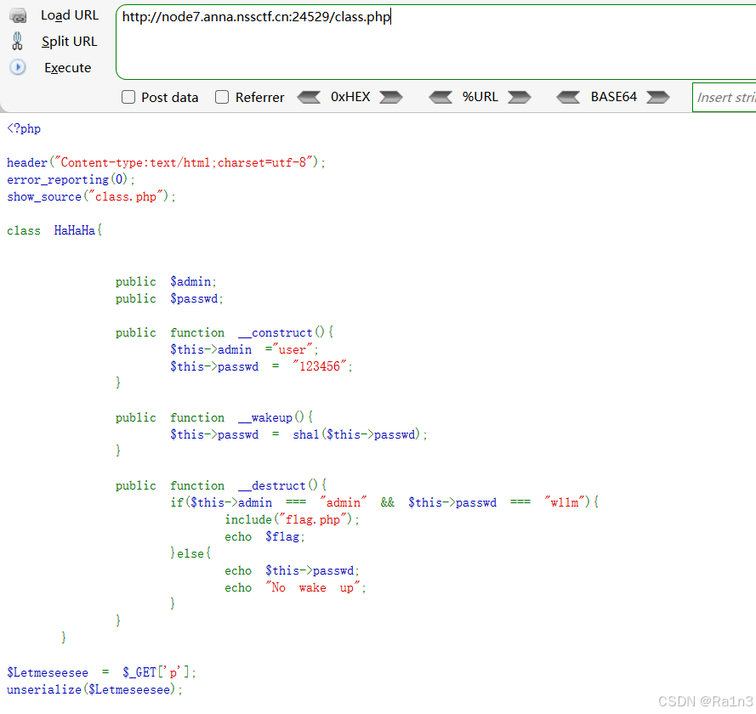Click the right BASE64 encode arrow
Screen dimensions: 756x714
point(657,97)
